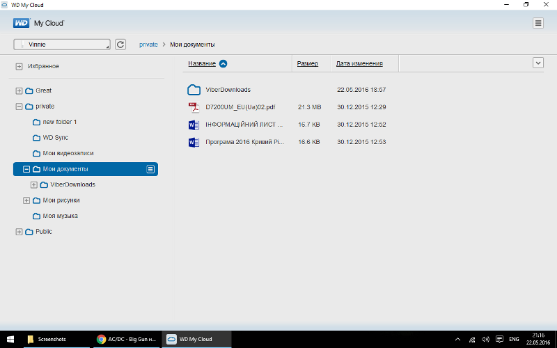The width and height of the screenshot is (557, 348).
Task: Collapse the Мои документы tree node
Action: click(x=26, y=169)
